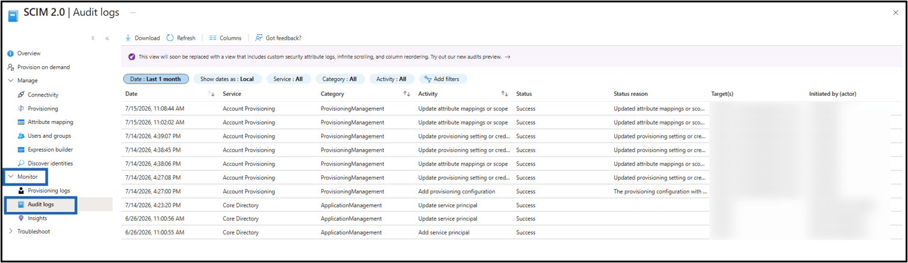Click the Discover identities magnifier icon

[x=21, y=163]
